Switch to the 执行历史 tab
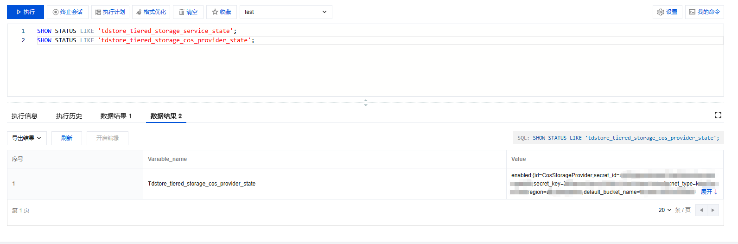The height and width of the screenshot is (244, 738). point(69,116)
